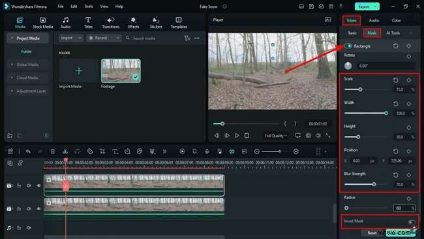The height and width of the screenshot is (239, 424).
Task: Switch to the AI Tools tab
Action: click(393, 33)
